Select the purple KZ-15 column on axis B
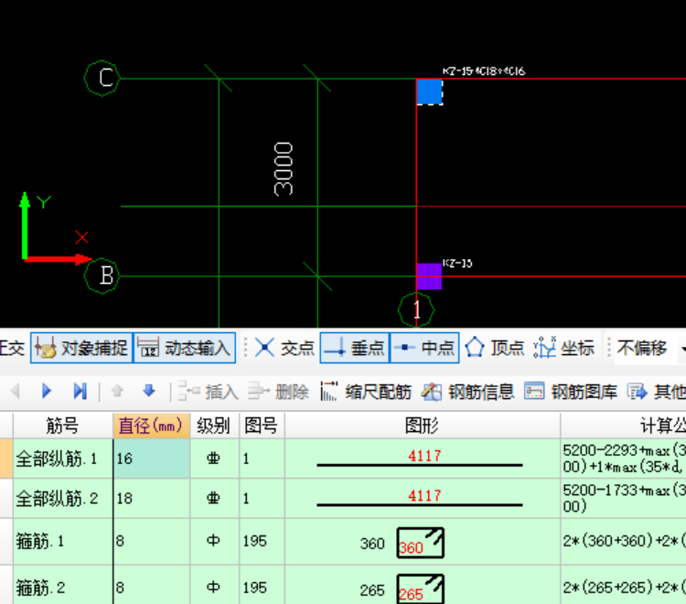Screen dimensions: 686x604 [429, 276]
